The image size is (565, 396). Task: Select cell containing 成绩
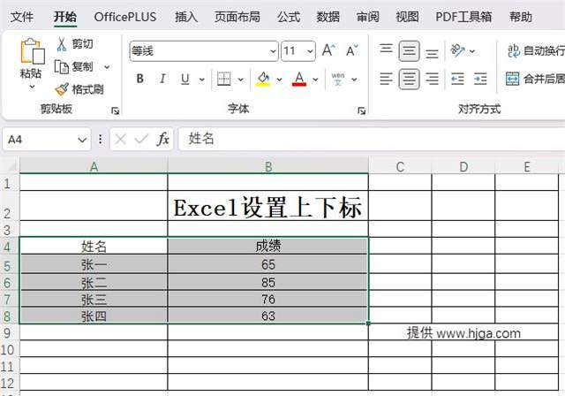pyautogui.click(x=268, y=246)
